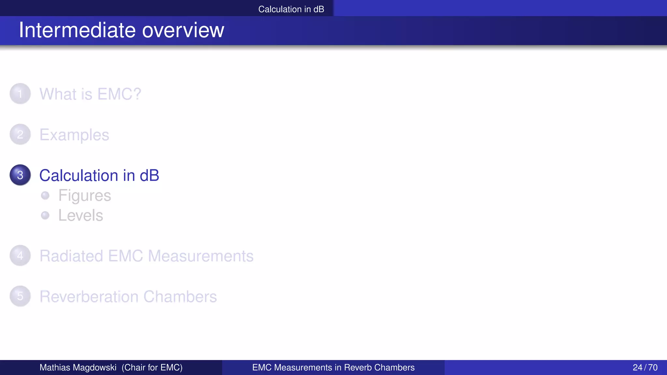The image size is (667, 375).
Task: Click author name Mathias Magdowski in footer
Action: click(x=78, y=368)
